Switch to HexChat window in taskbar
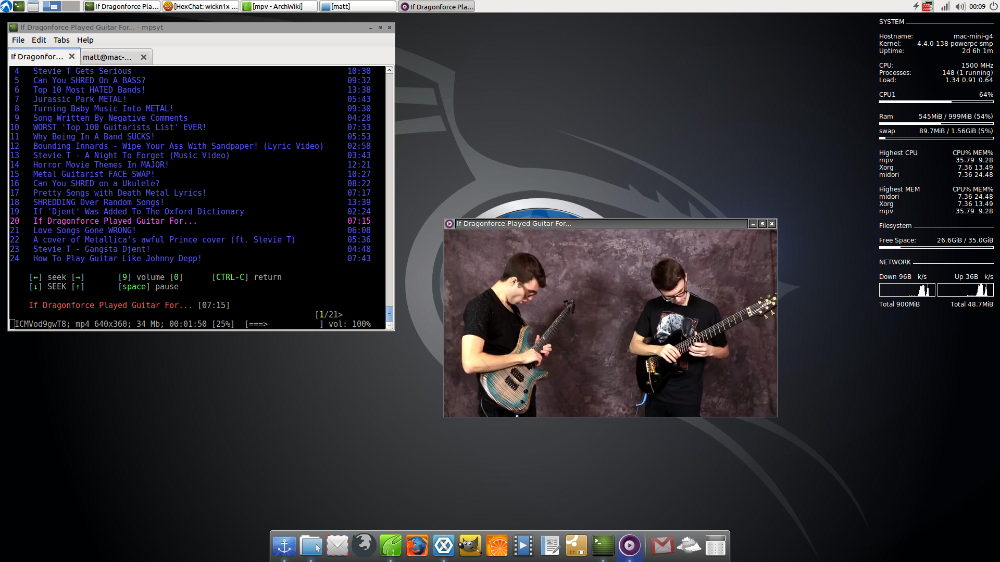 (201, 6)
